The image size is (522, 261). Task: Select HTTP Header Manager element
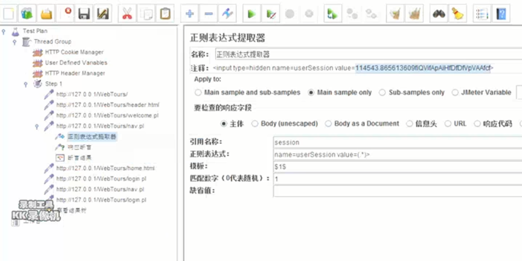point(75,73)
